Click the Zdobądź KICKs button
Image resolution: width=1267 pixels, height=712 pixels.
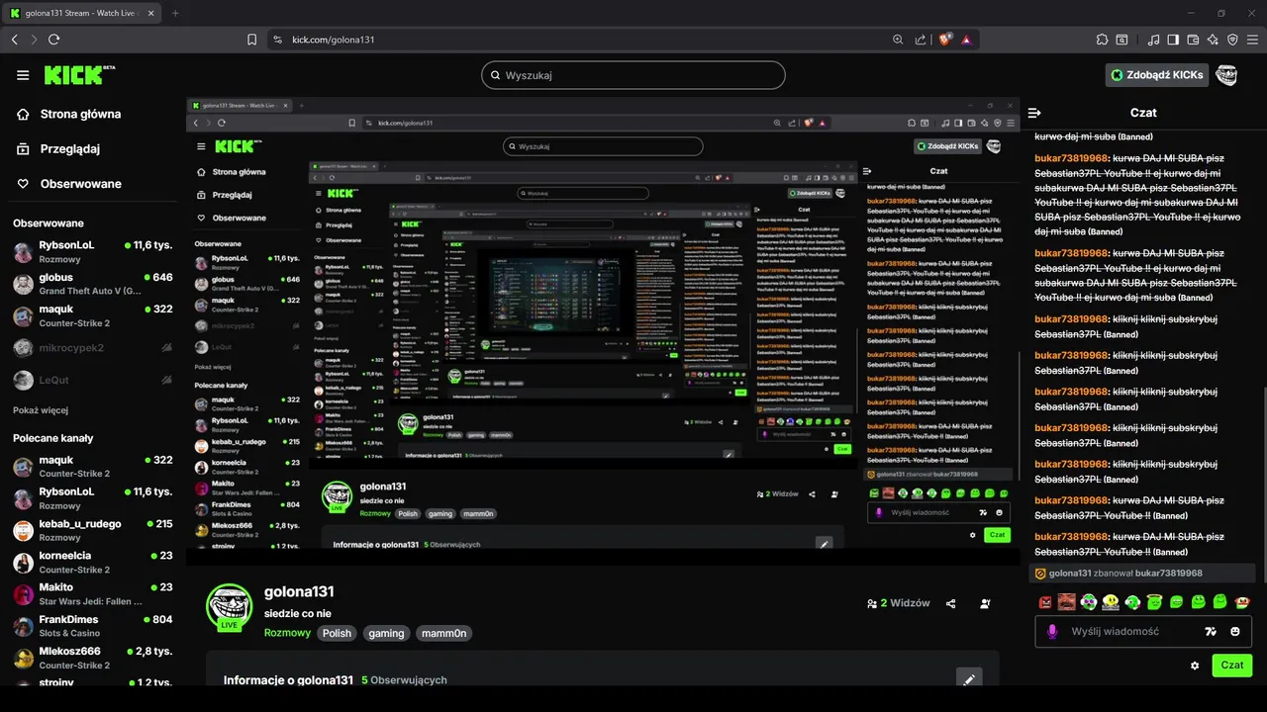(1157, 75)
